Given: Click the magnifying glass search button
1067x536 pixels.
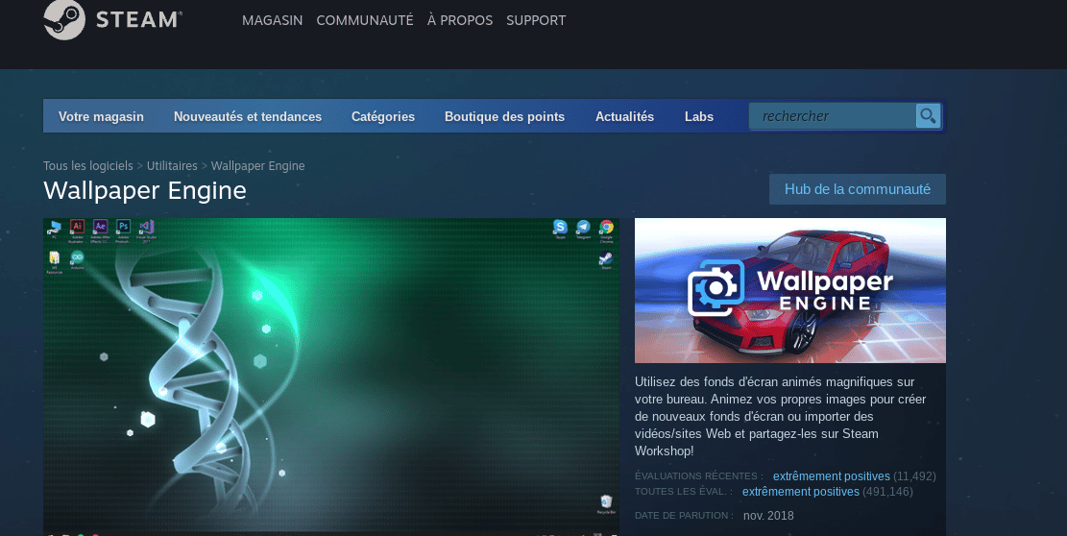Looking at the screenshot, I should [928, 116].
